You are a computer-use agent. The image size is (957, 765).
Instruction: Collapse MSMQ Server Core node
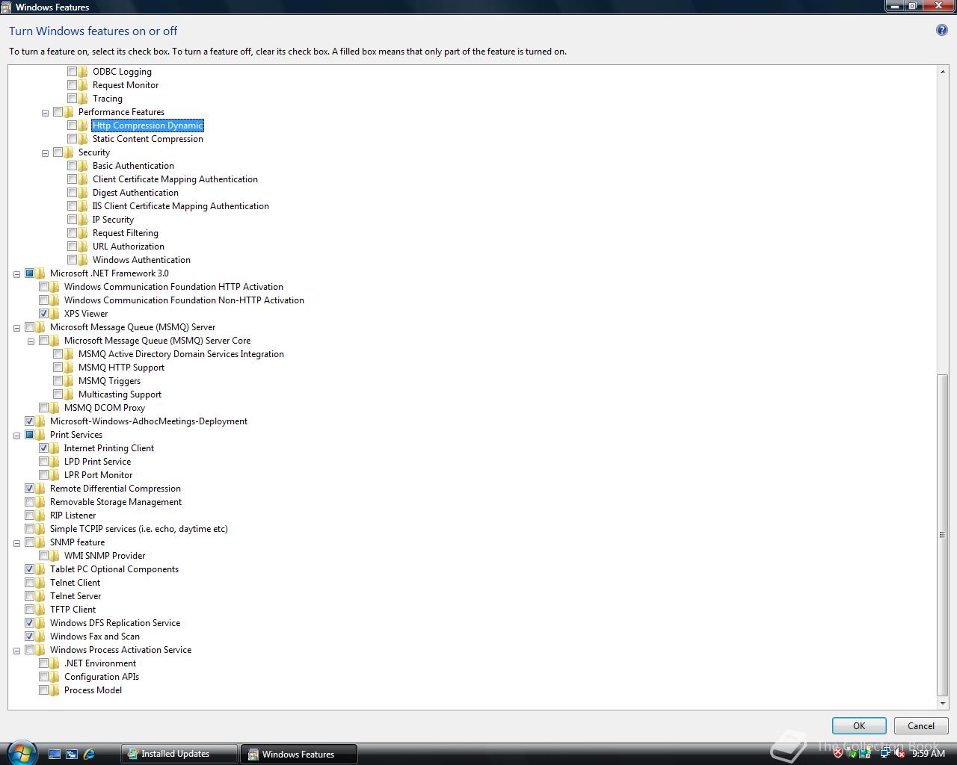[31, 341]
